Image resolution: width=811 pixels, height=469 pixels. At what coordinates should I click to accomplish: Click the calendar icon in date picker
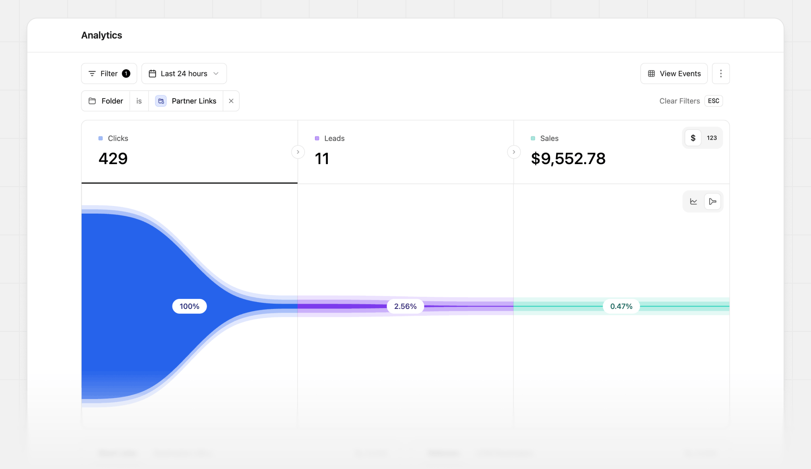point(152,74)
